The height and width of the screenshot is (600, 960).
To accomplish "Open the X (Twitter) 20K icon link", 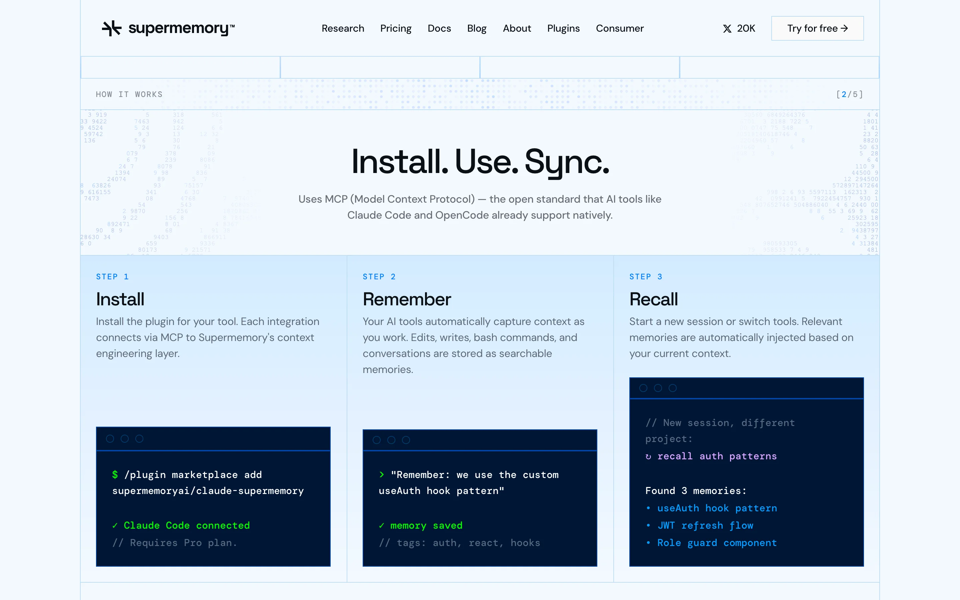I will point(727,29).
